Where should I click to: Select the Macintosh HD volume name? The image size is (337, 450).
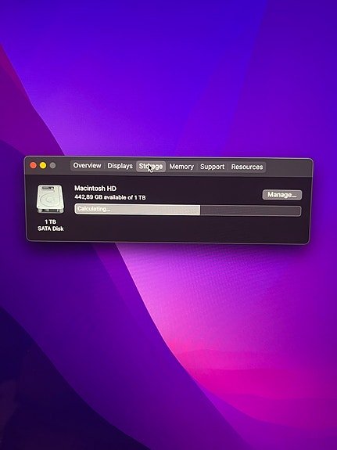click(95, 189)
